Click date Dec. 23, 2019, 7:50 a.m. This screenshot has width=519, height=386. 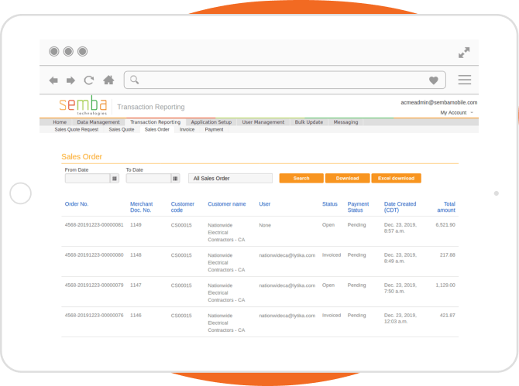coord(400,288)
